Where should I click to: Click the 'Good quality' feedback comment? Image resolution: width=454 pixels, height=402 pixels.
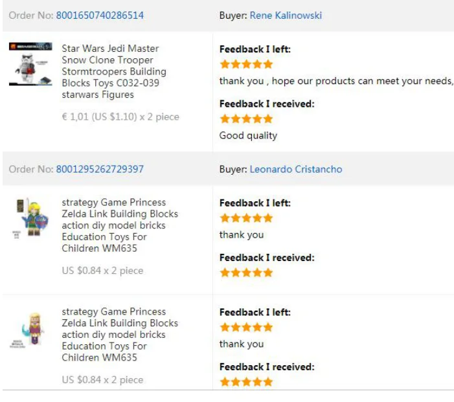(x=249, y=135)
